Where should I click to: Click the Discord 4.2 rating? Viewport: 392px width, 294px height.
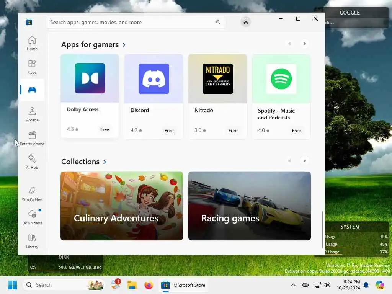coord(136,130)
